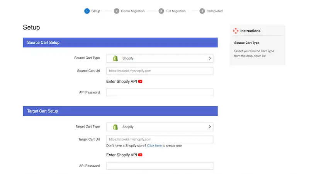Focus the Target Cart Url input field

click(x=160, y=139)
